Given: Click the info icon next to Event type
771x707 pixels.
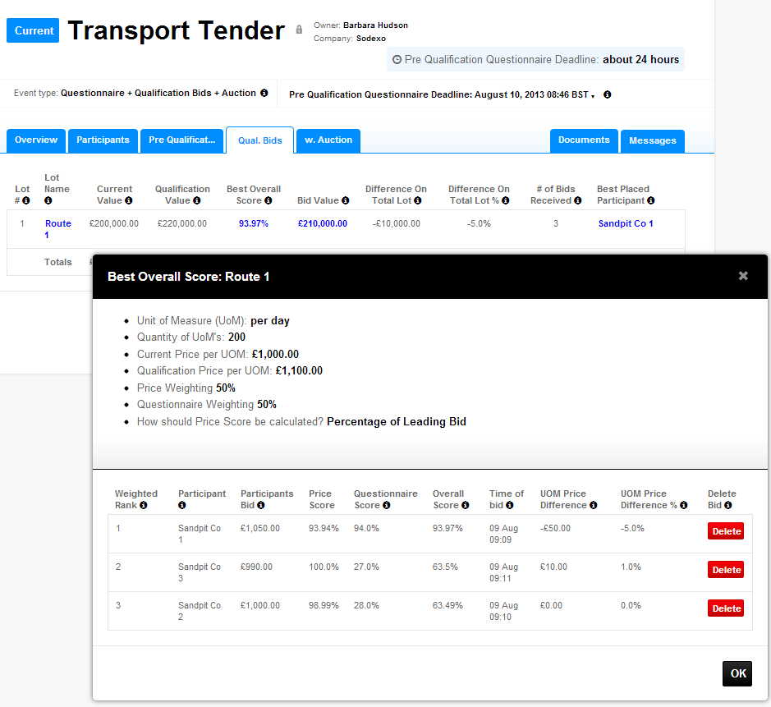Looking at the screenshot, I should 264,93.
